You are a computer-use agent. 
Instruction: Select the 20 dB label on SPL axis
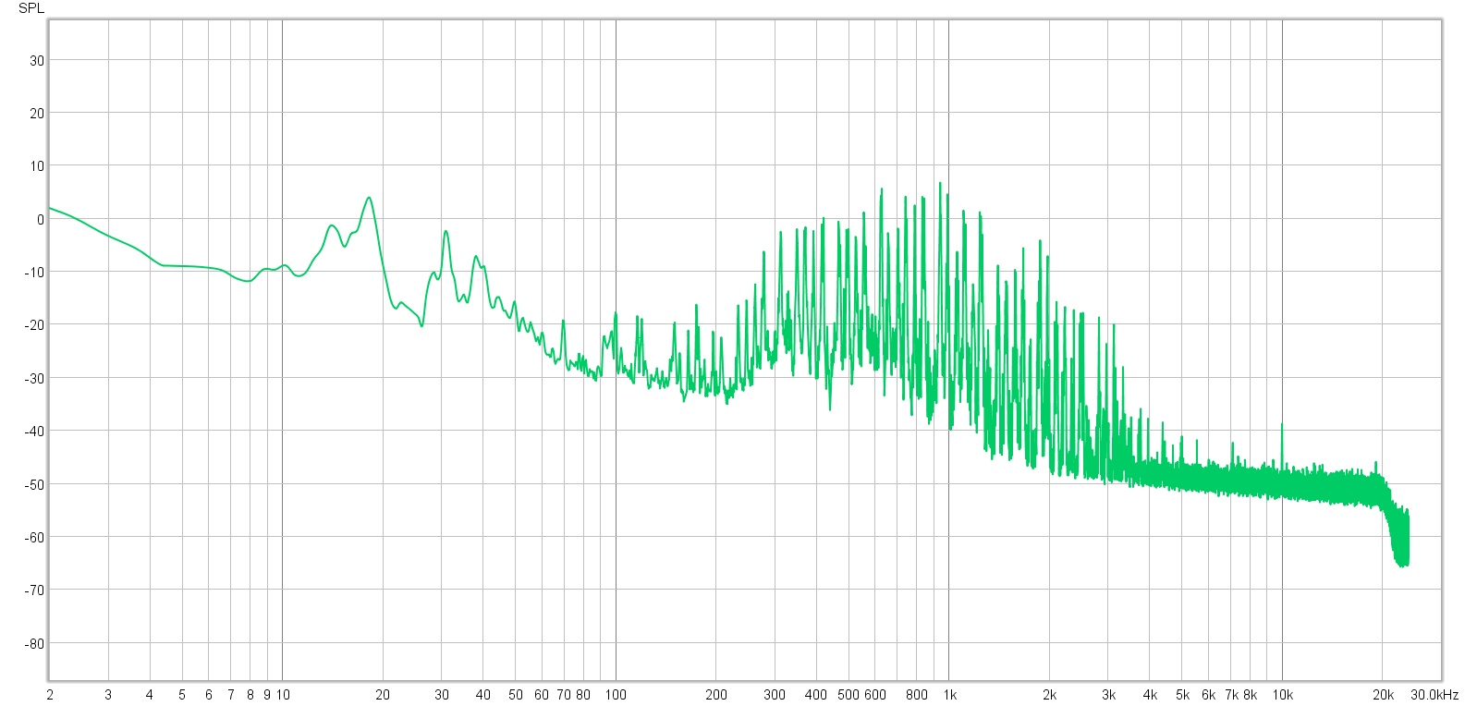37,113
